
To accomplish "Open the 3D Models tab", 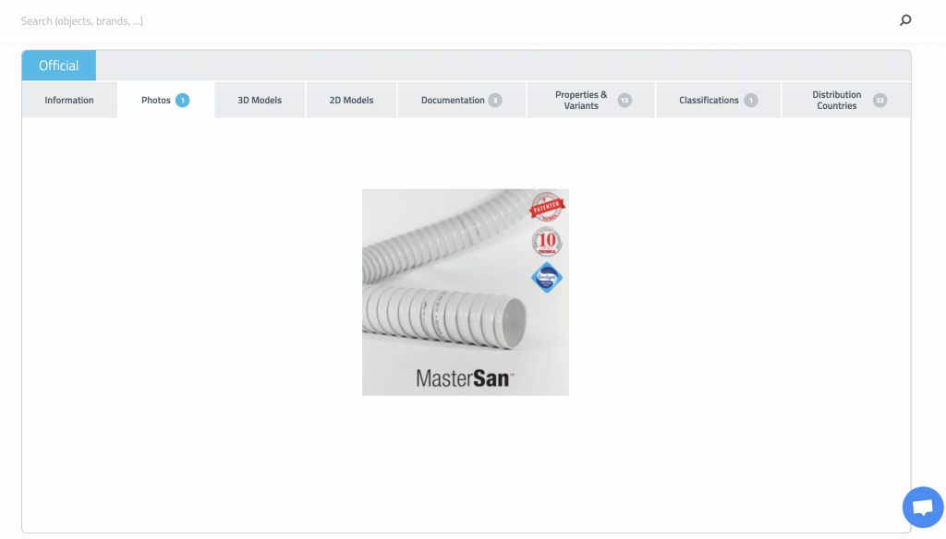I will point(260,100).
